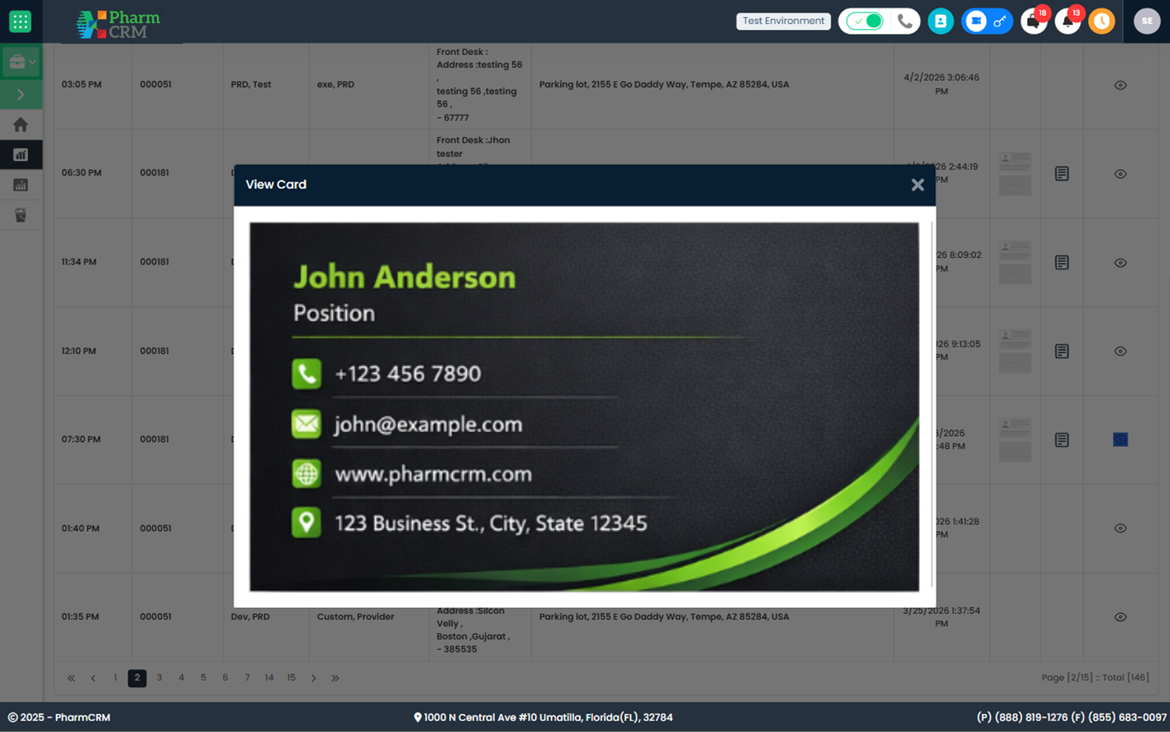Toggle the green availability switch
Image resolution: width=1170 pixels, height=732 pixels.
(x=865, y=21)
